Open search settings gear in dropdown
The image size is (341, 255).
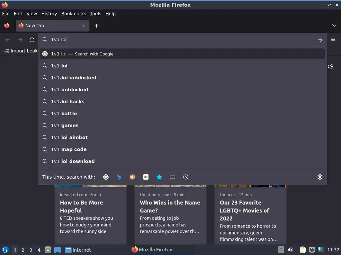pyautogui.click(x=320, y=177)
